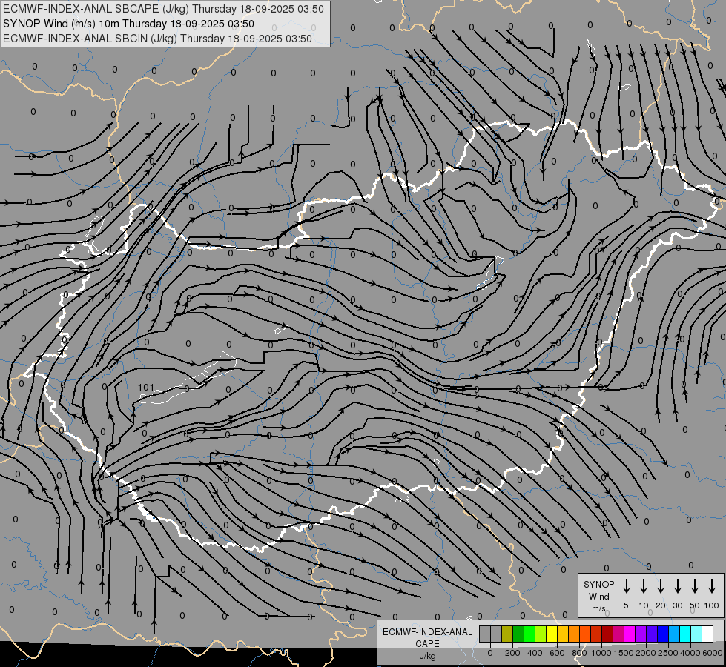
Task: Pick the pure blue swatch left of 2500
Action: [x=663, y=634]
